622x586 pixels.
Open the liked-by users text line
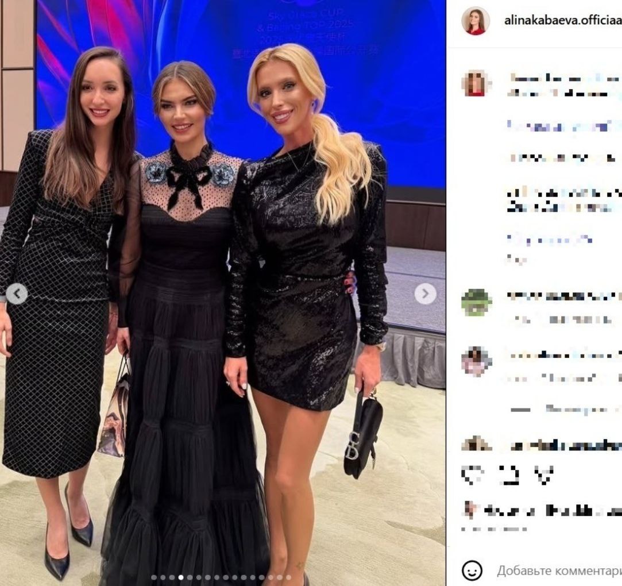(553, 510)
